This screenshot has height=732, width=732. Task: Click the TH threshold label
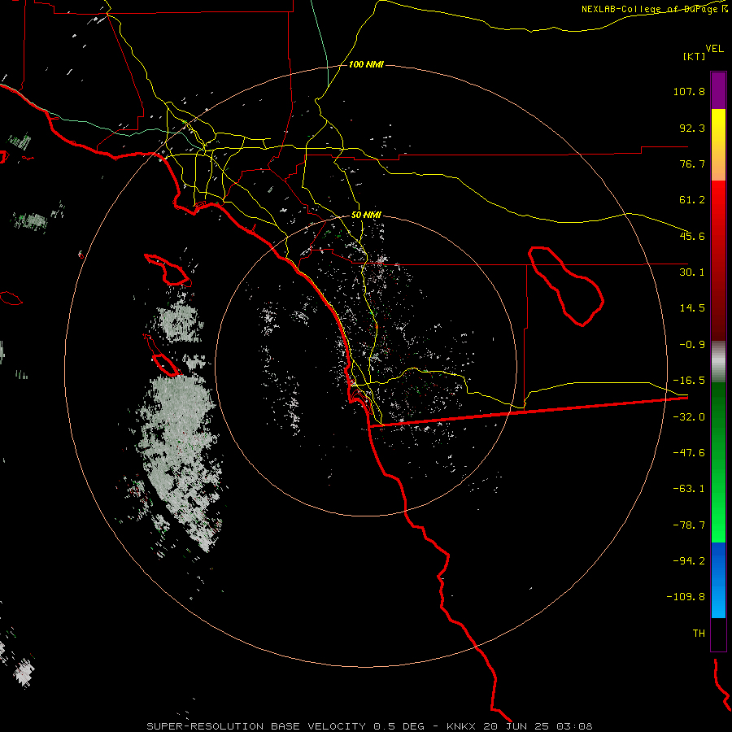(699, 634)
